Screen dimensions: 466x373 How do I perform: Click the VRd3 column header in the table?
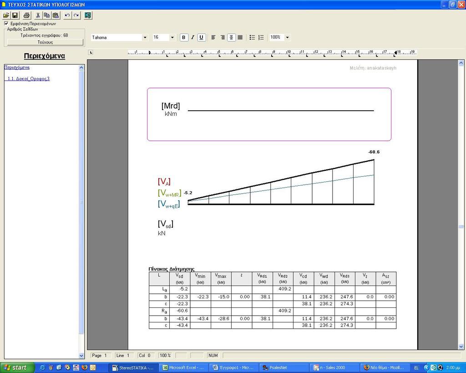pos(345,278)
